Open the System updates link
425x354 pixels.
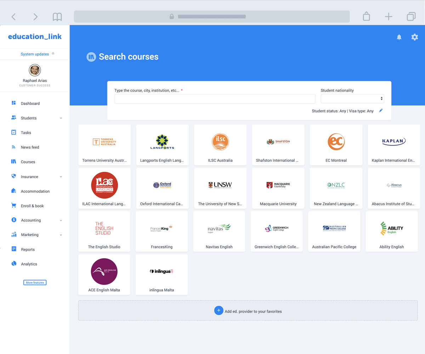pos(35,54)
